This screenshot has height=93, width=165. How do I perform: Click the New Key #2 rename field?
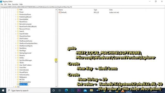click(x=24, y=84)
